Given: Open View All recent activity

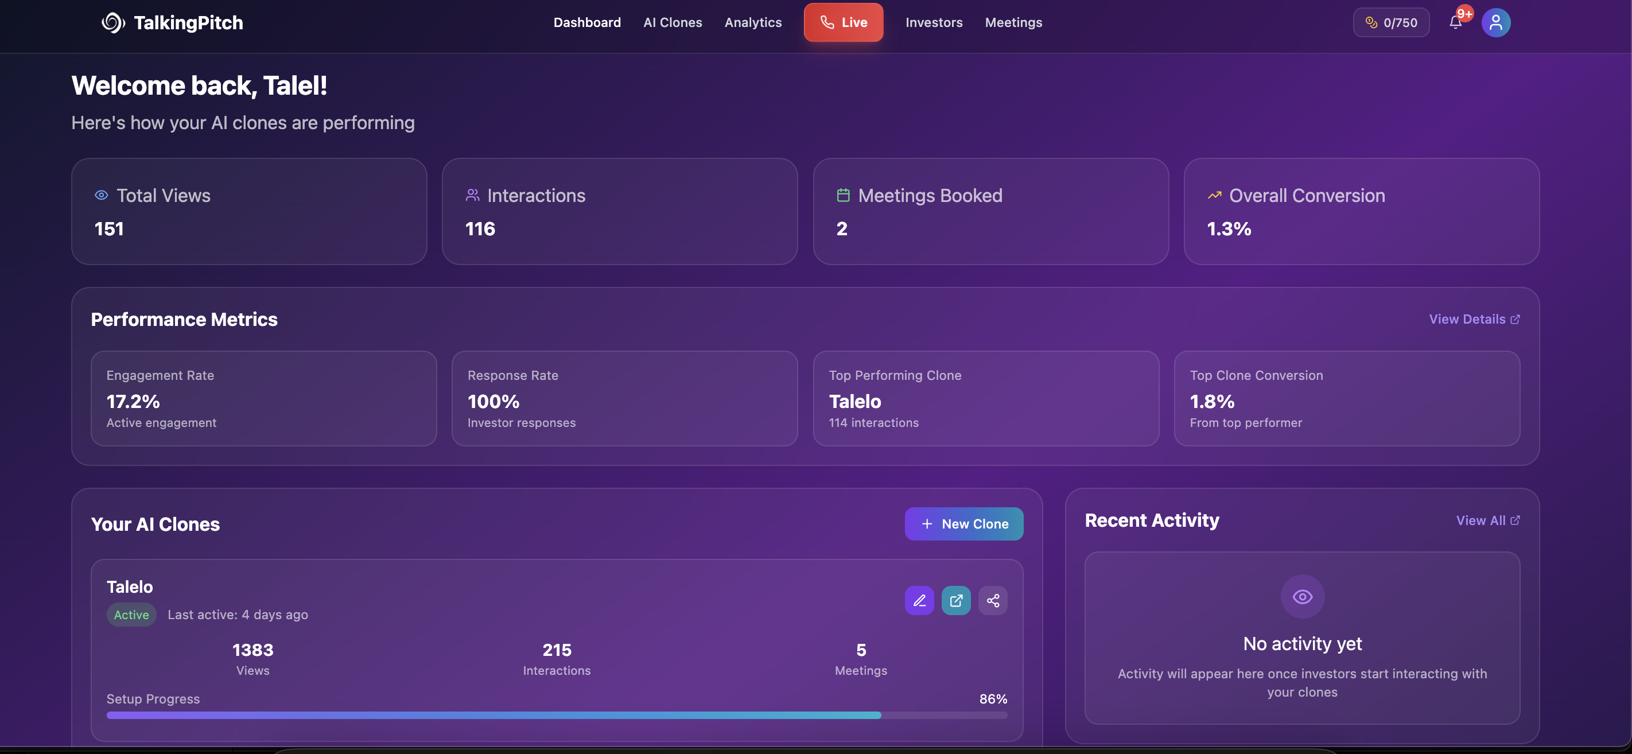Looking at the screenshot, I should [1487, 520].
